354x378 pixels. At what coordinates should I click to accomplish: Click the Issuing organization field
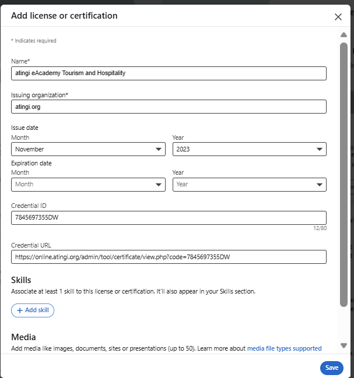point(169,107)
